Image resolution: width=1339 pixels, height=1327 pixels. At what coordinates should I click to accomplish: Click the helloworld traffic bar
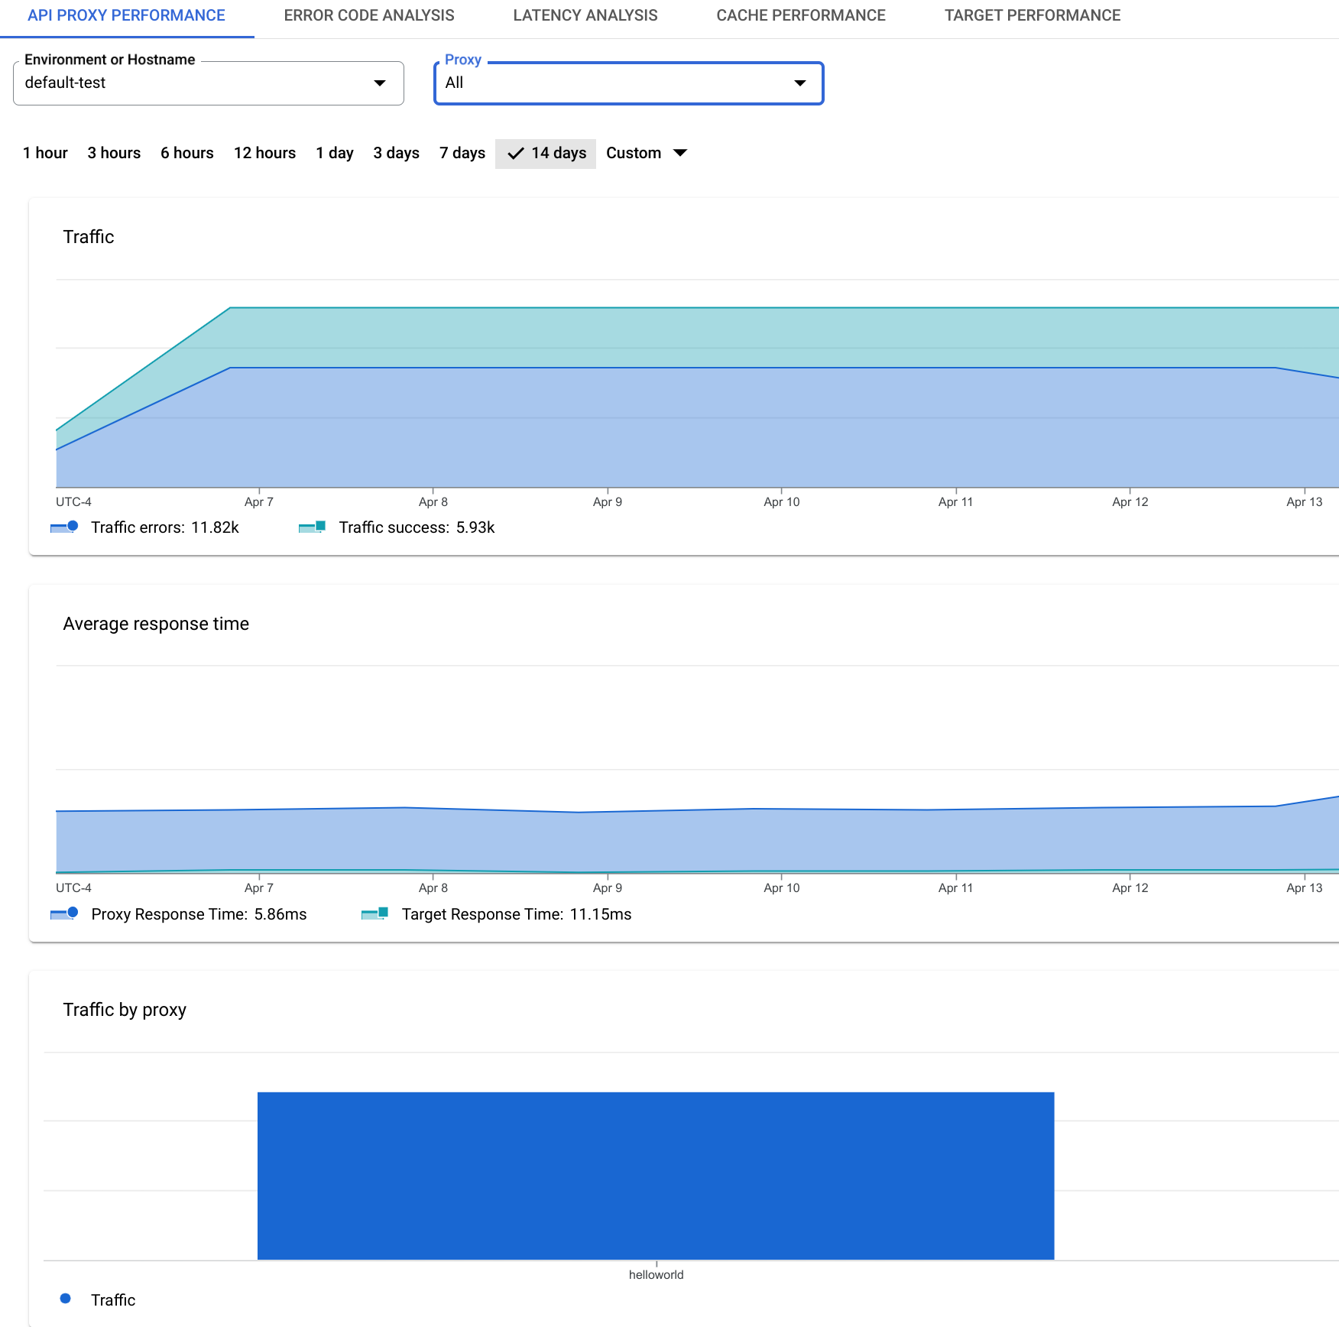pos(656,1176)
